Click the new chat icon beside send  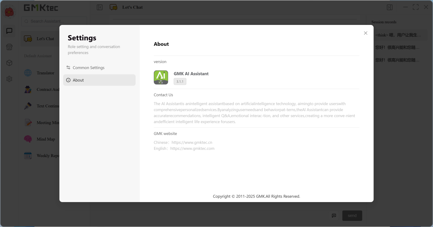click(334, 215)
